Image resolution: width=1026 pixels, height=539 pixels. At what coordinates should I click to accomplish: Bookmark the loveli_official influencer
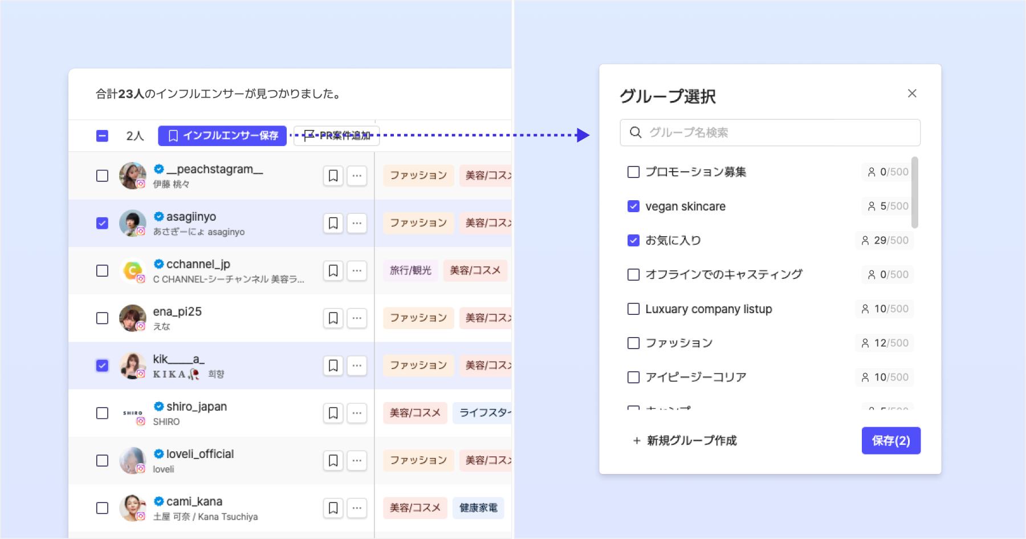(x=333, y=460)
